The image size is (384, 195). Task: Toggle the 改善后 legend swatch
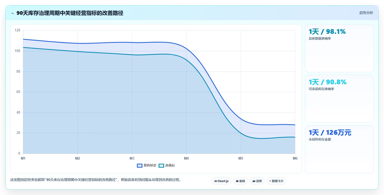point(161,166)
